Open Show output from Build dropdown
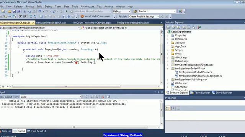Image resolution: width=245 pixels, height=137 pixels. point(80,97)
